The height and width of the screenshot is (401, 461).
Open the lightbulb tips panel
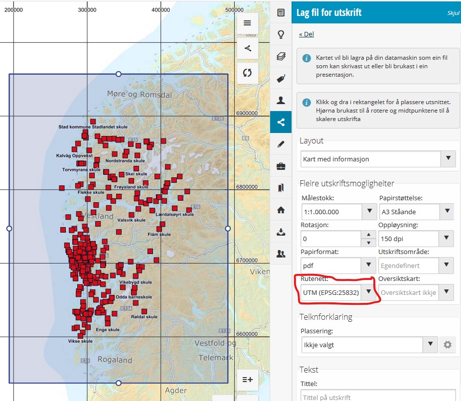281,34
